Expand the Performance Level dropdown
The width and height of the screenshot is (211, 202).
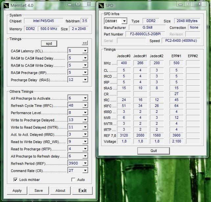click(85, 113)
